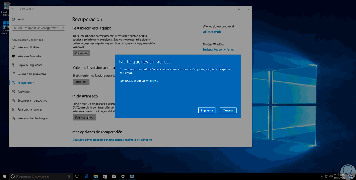The image size is (356, 180).
Task: Click the Solución de problemas wrench icon
Action: [x=13, y=74]
